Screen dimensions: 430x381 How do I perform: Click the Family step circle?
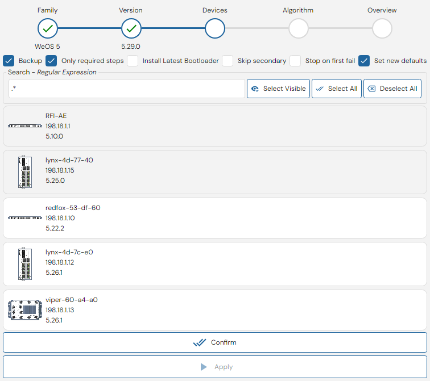(48, 28)
